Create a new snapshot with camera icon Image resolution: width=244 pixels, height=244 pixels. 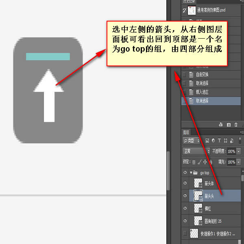[229, 124]
